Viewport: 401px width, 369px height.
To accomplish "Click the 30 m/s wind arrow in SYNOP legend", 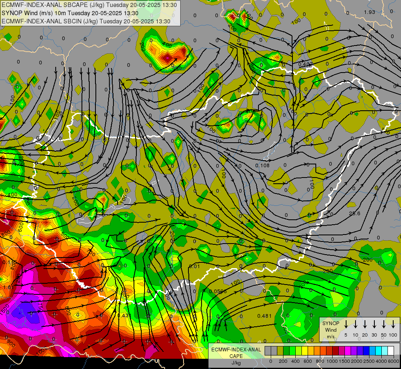I will tap(374, 324).
